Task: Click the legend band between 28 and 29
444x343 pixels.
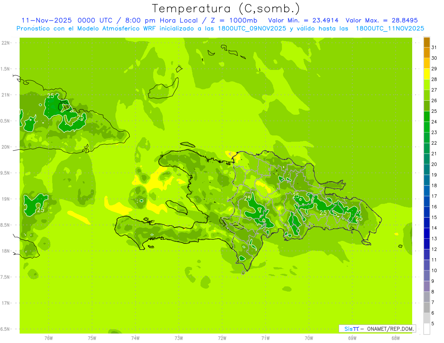Action: click(x=427, y=74)
